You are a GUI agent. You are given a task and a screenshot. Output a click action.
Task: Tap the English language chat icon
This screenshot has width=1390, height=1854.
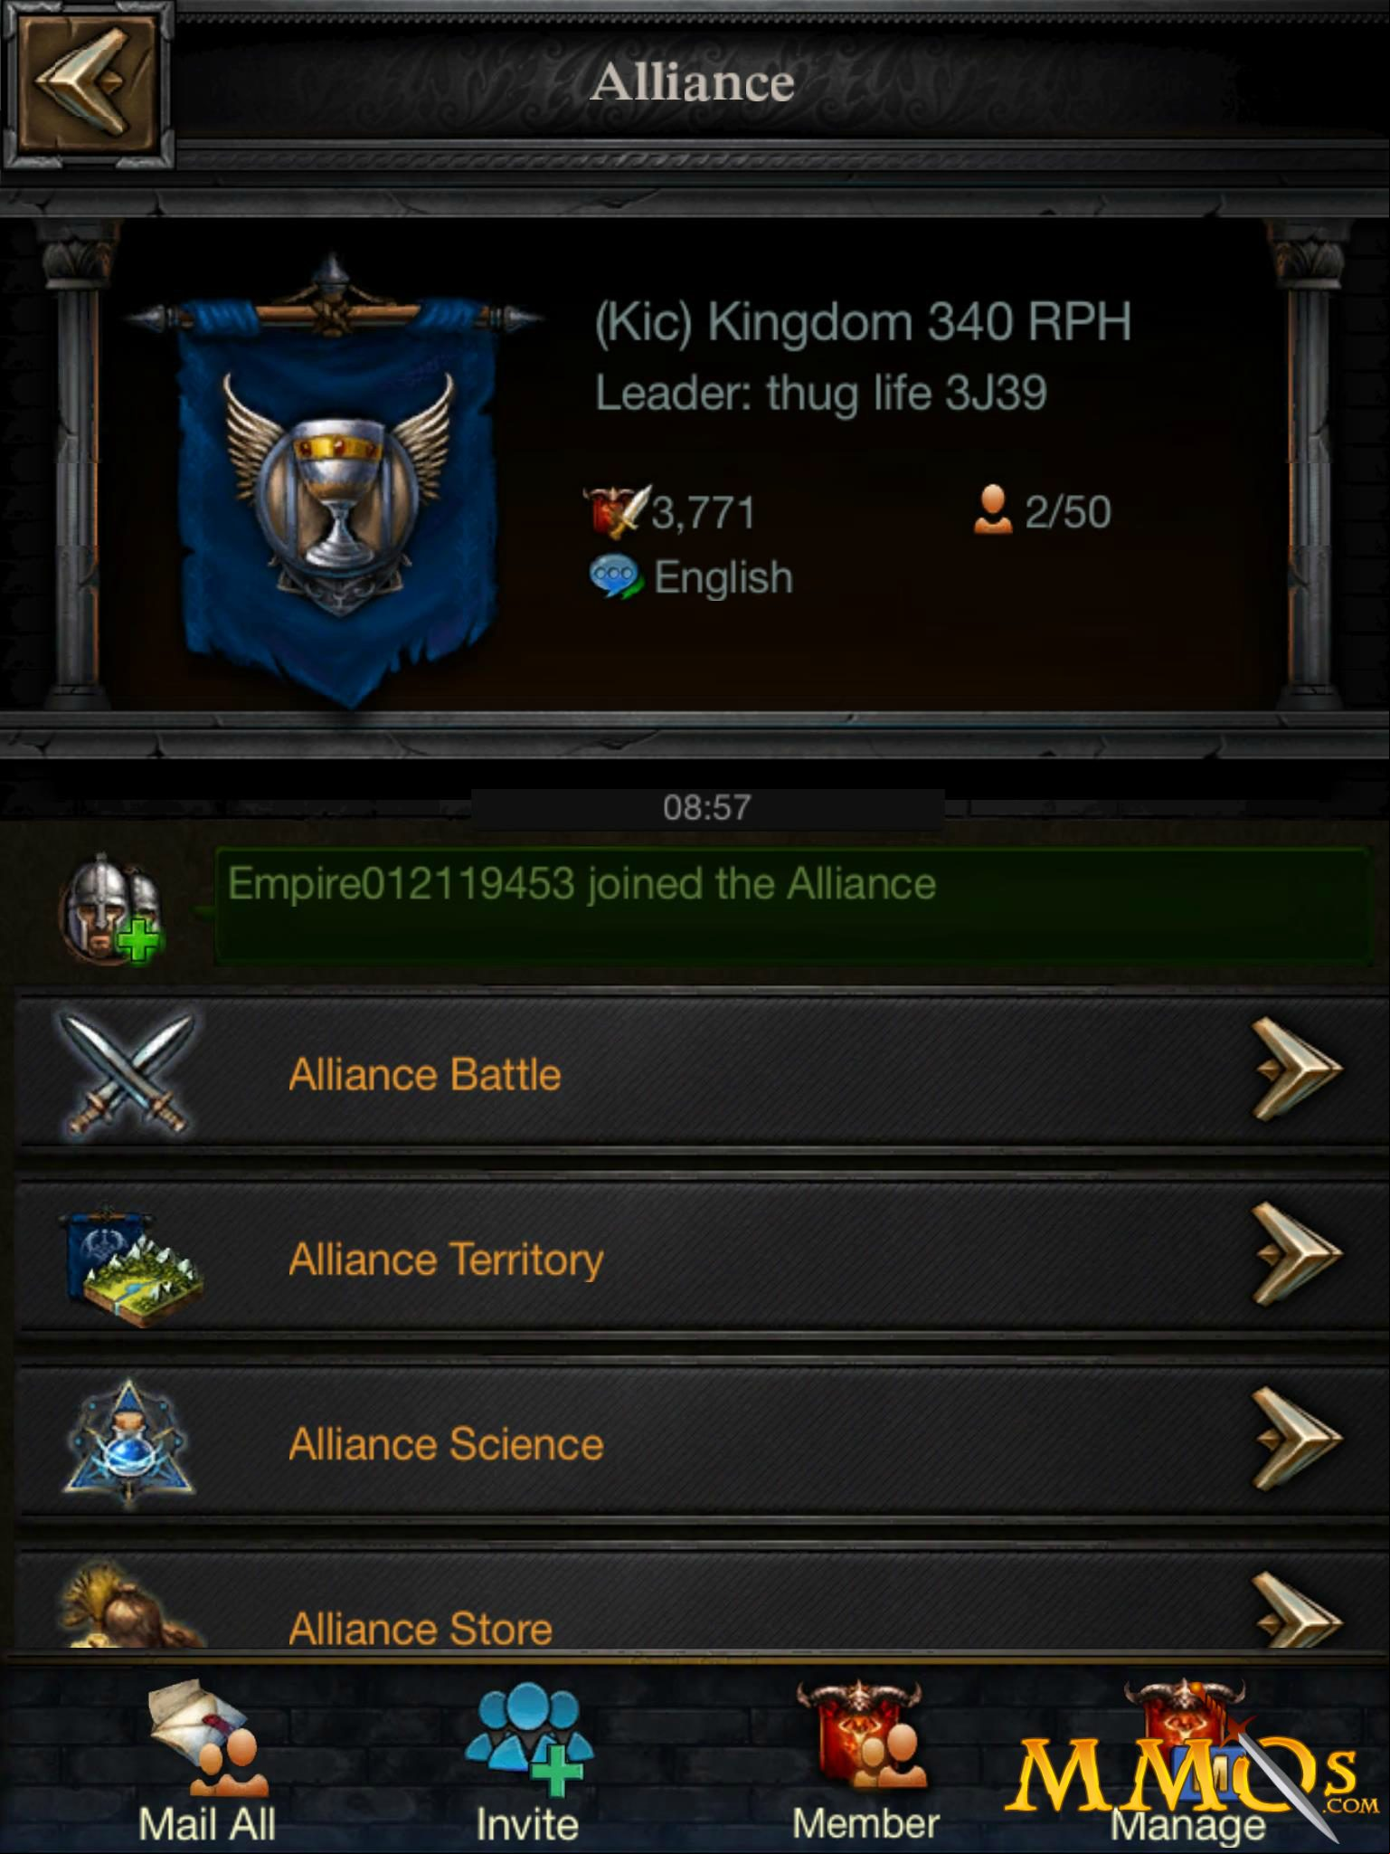click(616, 577)
